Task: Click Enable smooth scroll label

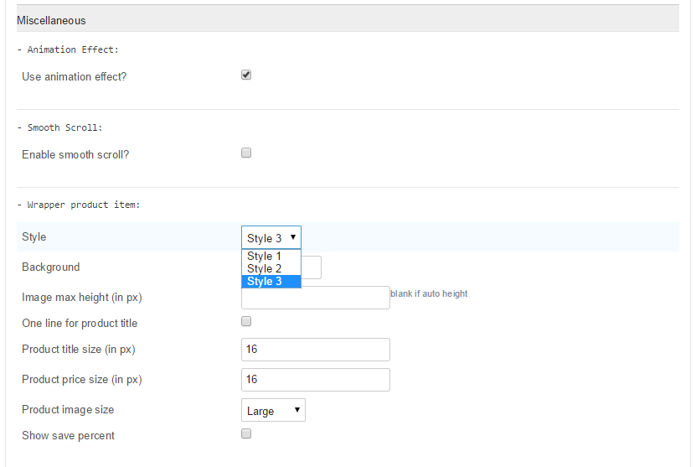Action: tap(75, 154)
